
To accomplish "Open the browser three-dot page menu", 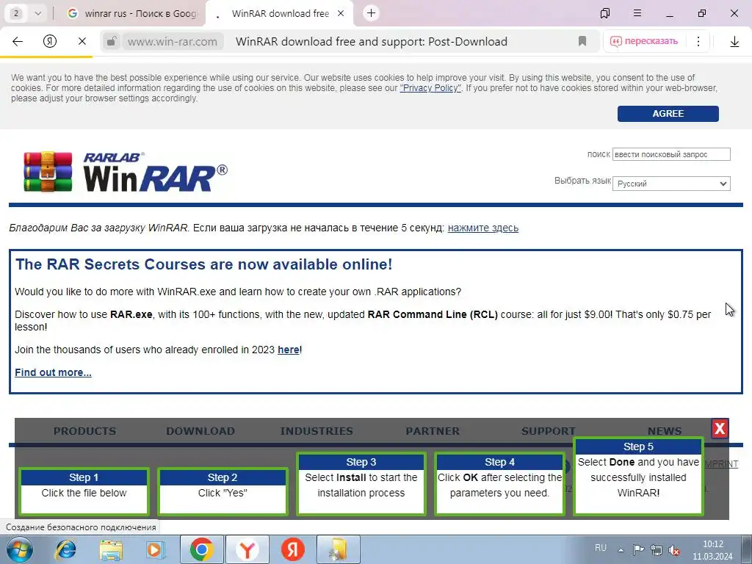I will pos(698,41).
